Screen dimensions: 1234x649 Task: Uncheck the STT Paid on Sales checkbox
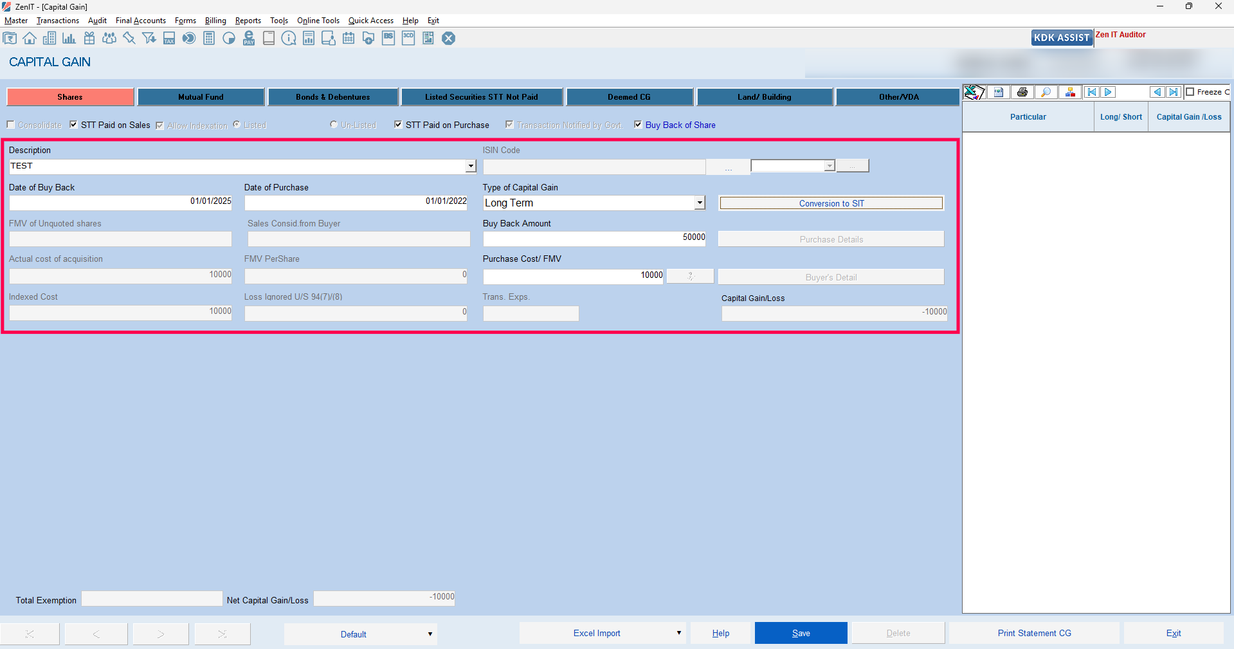pyautogui.click(x=74, y=125)
